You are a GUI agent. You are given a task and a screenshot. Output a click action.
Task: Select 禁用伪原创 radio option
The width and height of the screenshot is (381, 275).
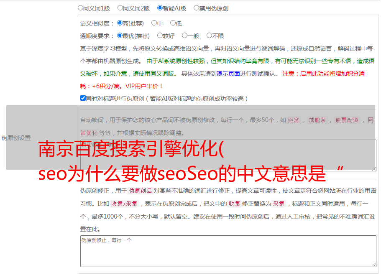click(x=196, y=8)
